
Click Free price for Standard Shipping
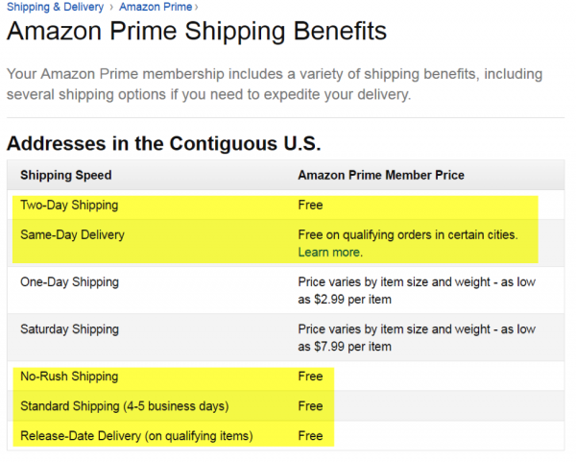tap(310, 405)
